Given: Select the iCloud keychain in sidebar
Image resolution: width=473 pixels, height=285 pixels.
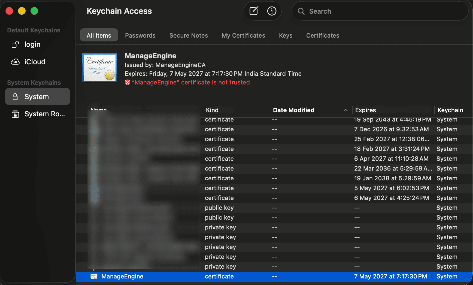Looking at the screenshot, I should 38,62.
